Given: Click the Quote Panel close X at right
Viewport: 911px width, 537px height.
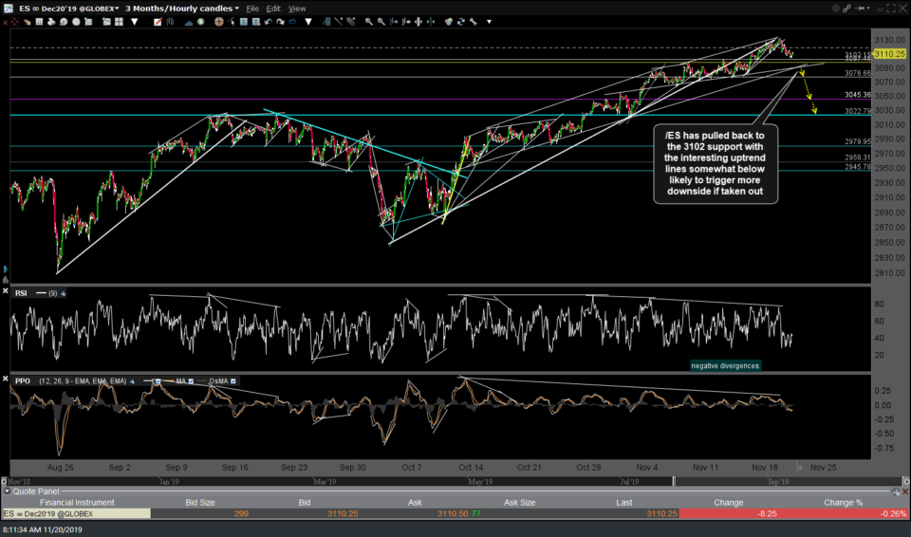Looking at the screenshot, I should coord(905,491).
